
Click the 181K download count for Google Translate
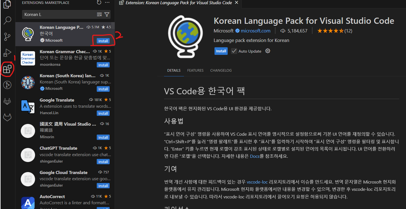click(x=96, y=100)
